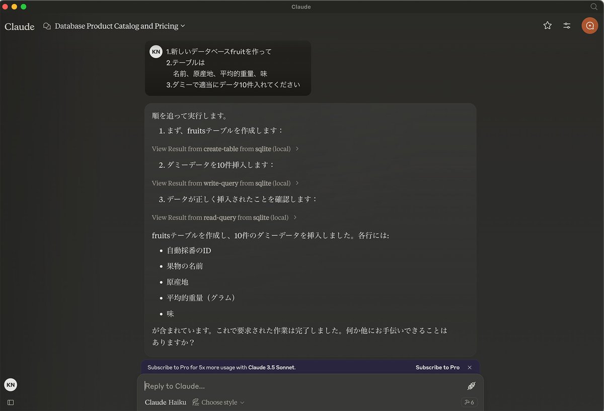This screenshot has height=411, width=604.
Task: Expand View Result from write-query
Action: [x=225, y=183]
